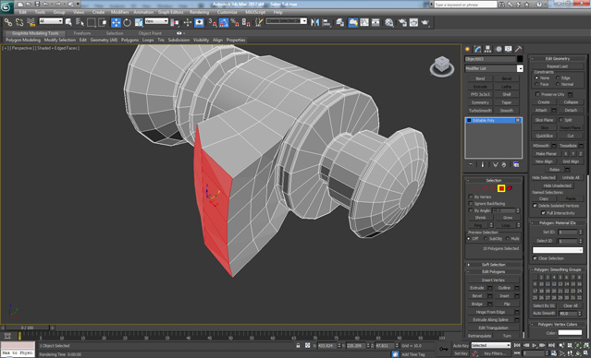Toggle the Percent Snap icon
Screen dimensions: 591x358
[235, 22]
